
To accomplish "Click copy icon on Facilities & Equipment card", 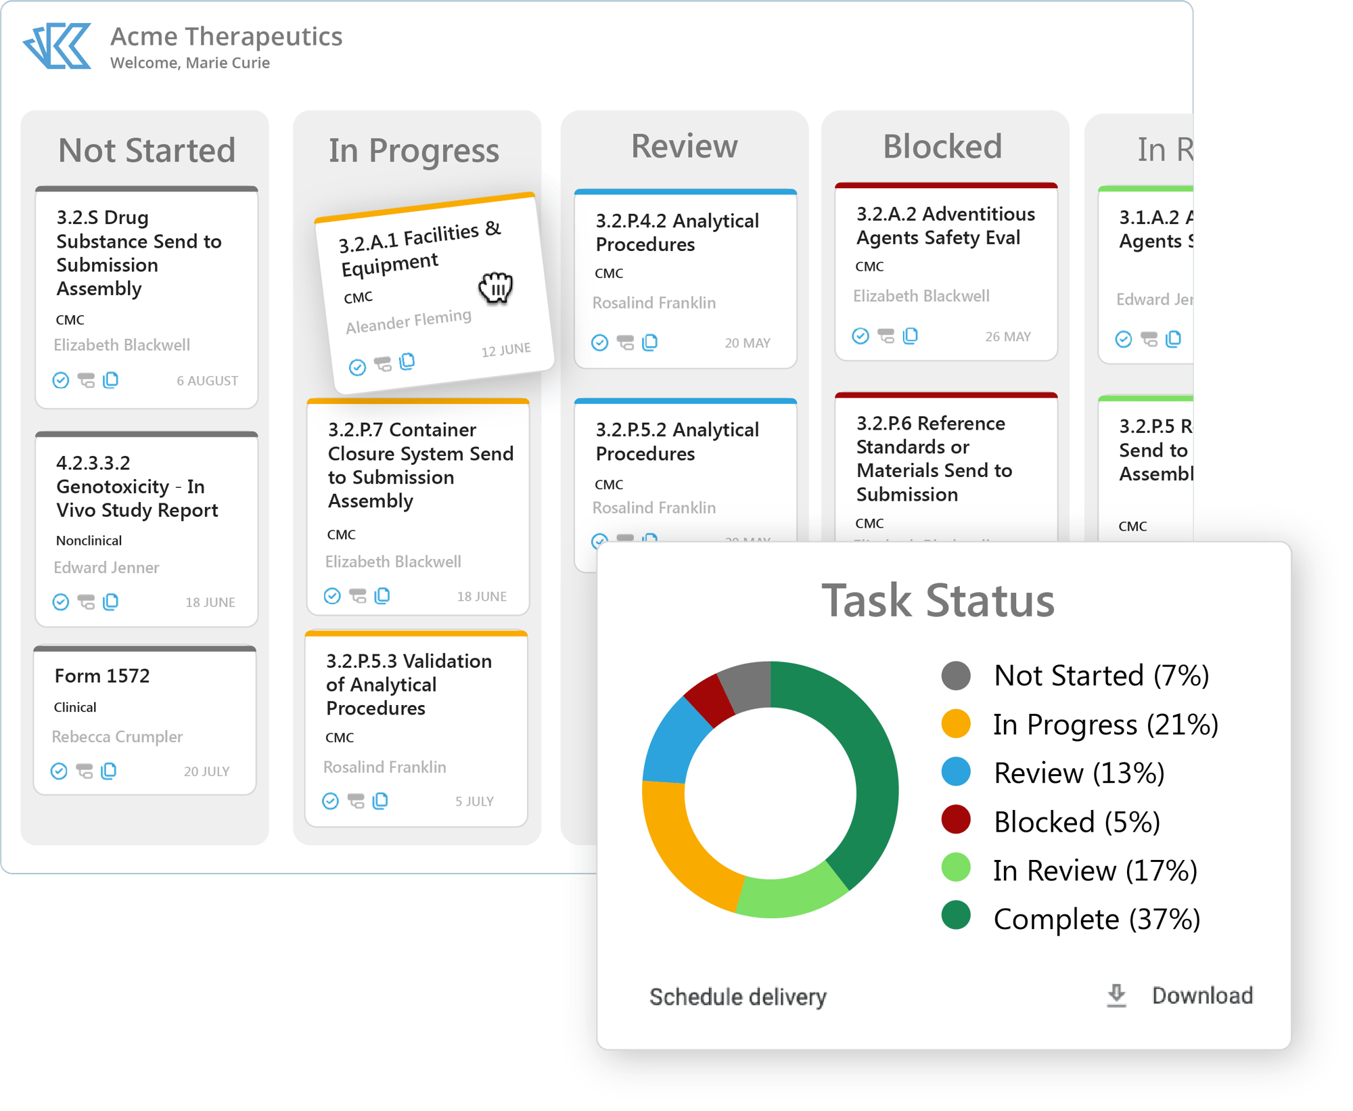I will (407, 361).
